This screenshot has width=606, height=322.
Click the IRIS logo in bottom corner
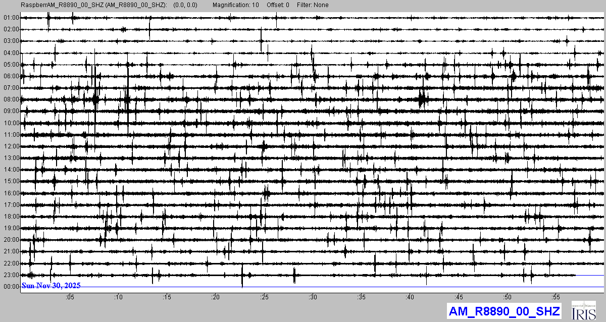[x=585, y=310]
